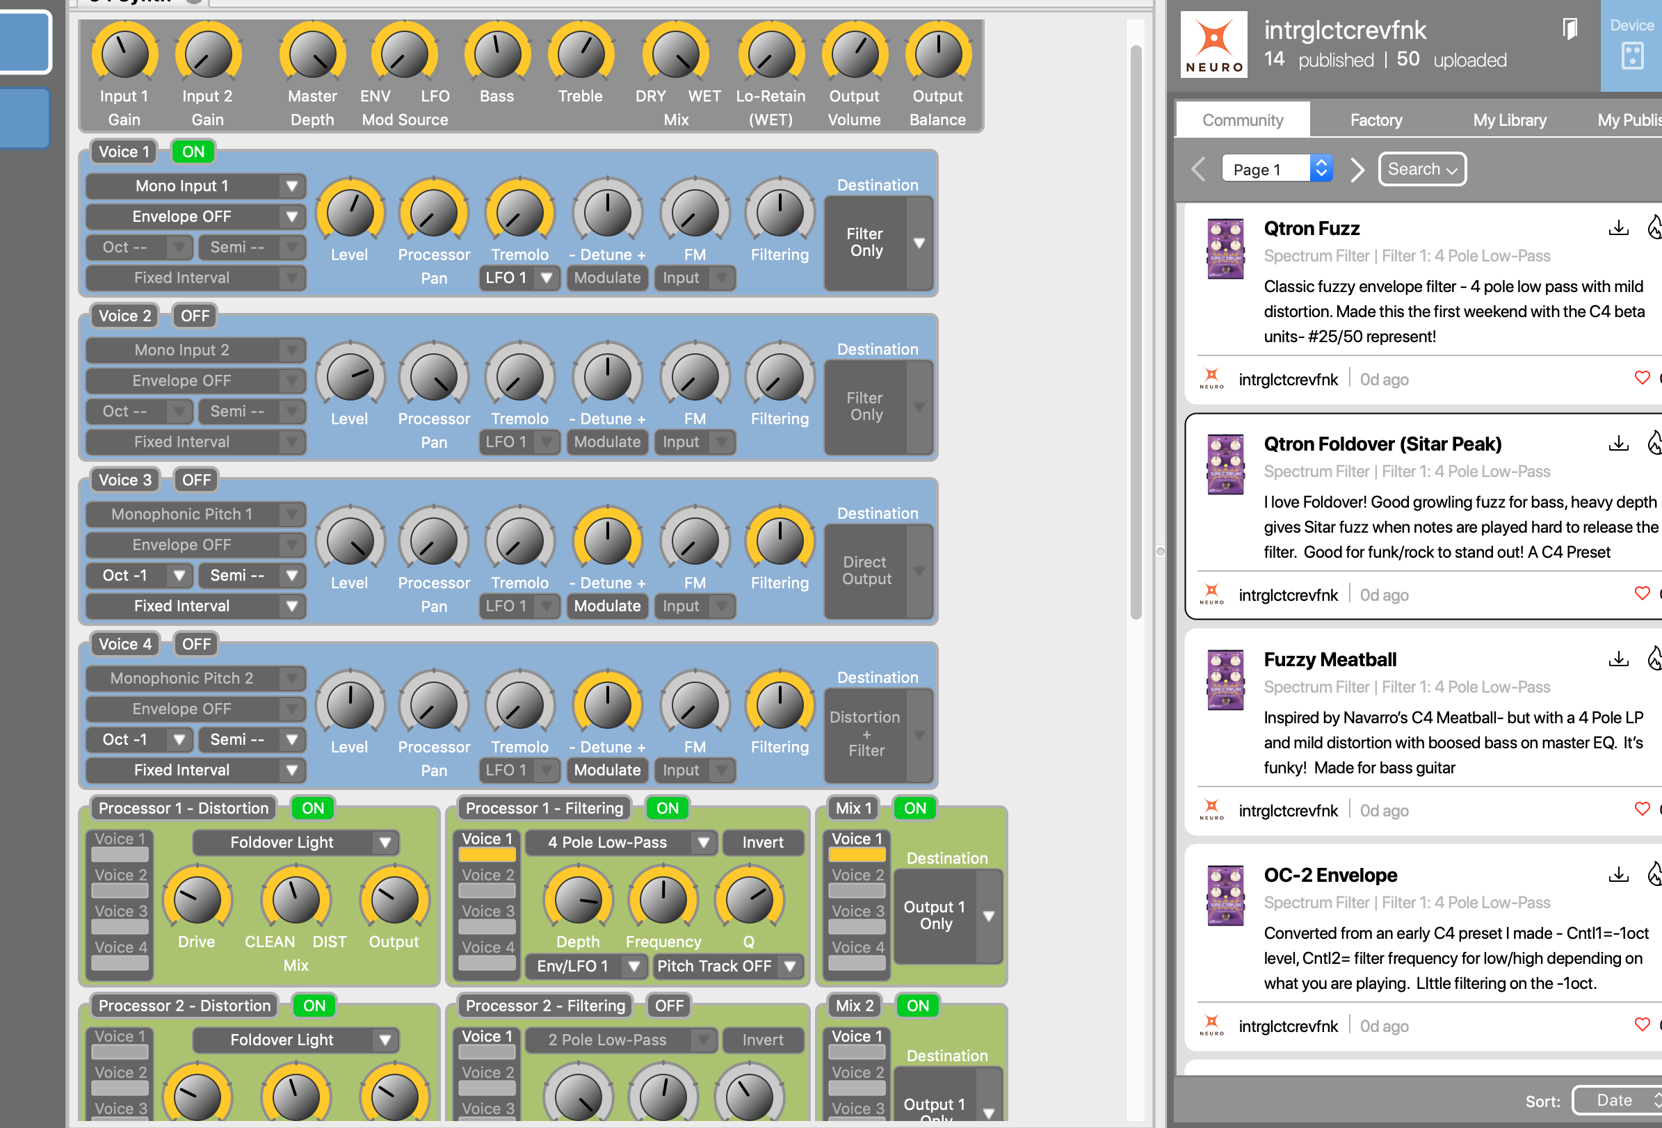1662x1128 pixels.
Task: Click Modulate under Voice 4 Detune
Action: click(607, 770)
